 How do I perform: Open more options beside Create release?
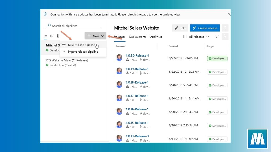tap(225, 28)
